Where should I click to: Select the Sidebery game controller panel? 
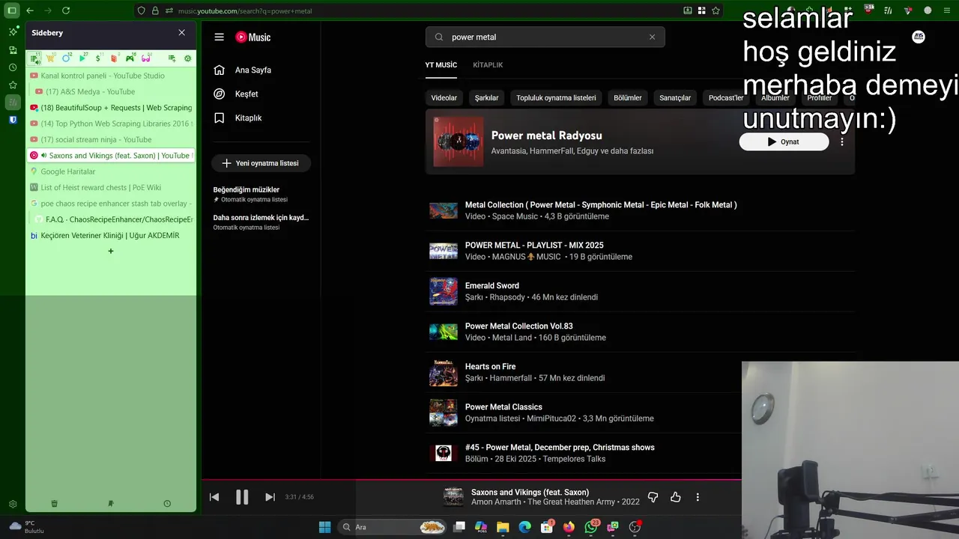[130, 58]
